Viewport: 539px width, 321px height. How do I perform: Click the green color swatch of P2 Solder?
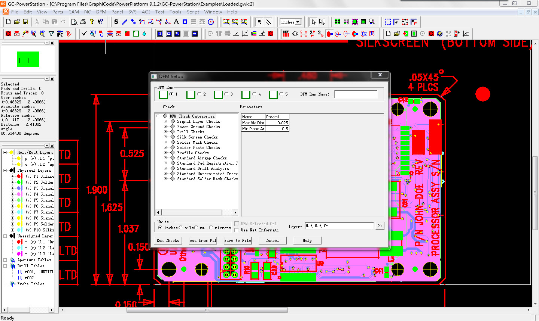click(x=19, y=182)
